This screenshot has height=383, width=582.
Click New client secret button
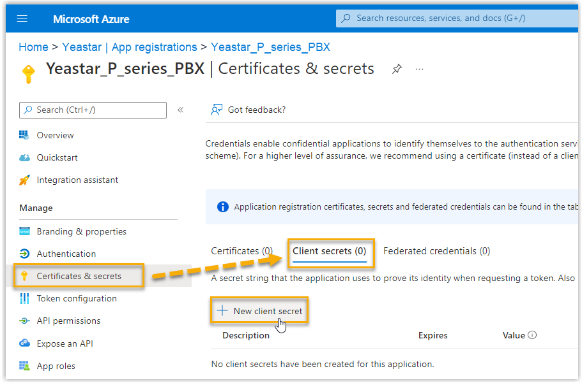(260, 311)
